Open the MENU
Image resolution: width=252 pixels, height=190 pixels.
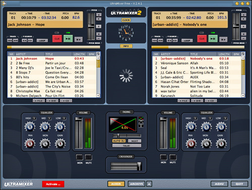pos(219,184)
